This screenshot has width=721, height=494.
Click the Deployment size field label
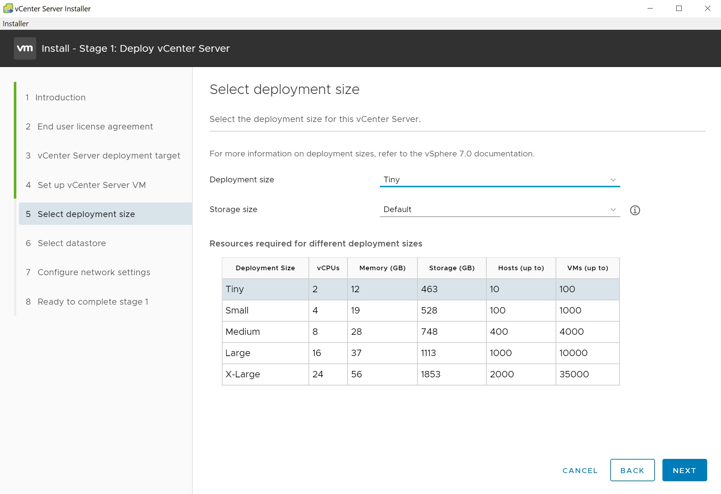pos(242,180)
